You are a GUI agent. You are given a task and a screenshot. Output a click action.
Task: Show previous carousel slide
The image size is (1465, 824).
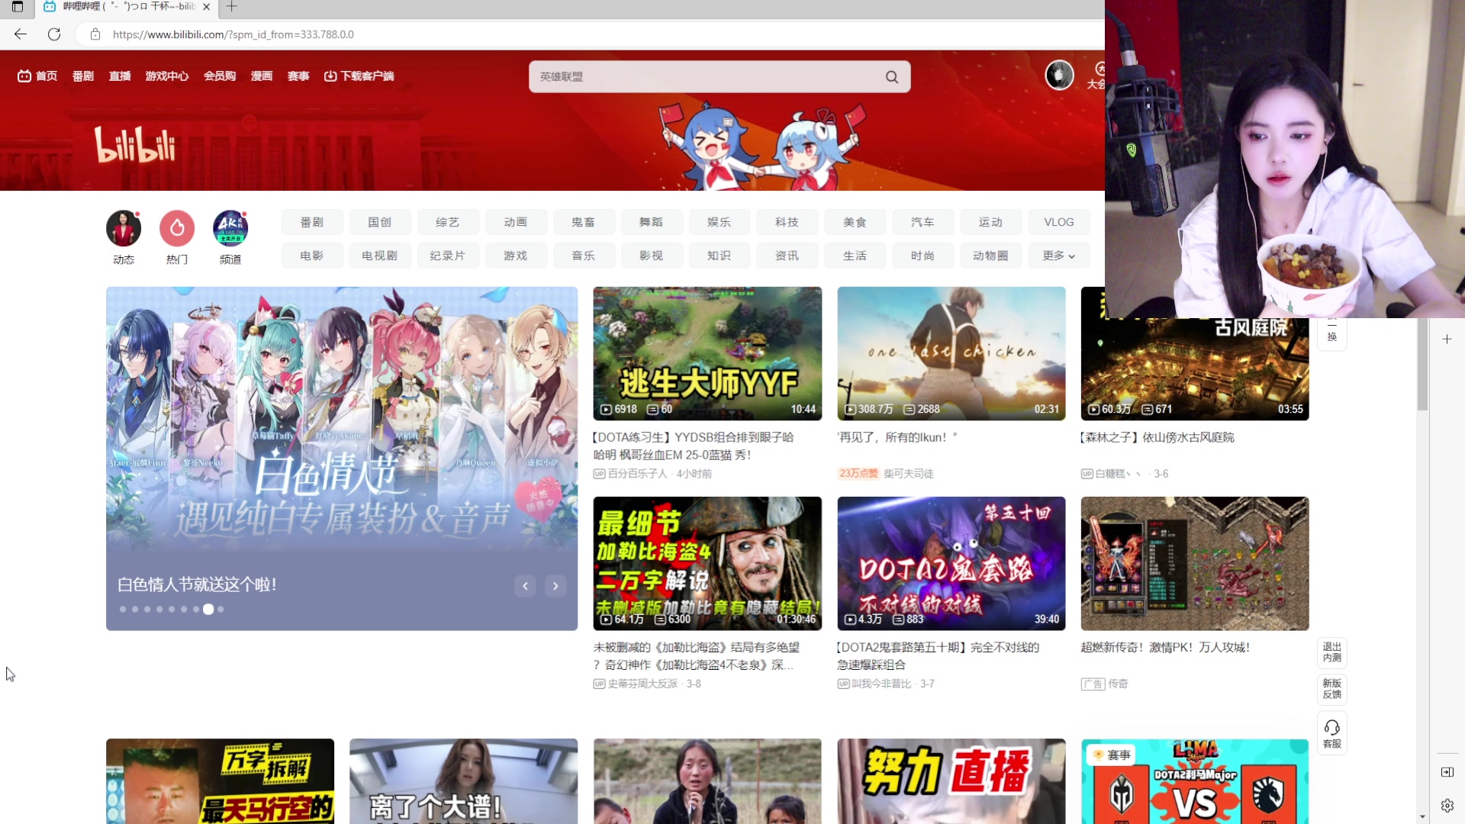[x=525, y=586]
